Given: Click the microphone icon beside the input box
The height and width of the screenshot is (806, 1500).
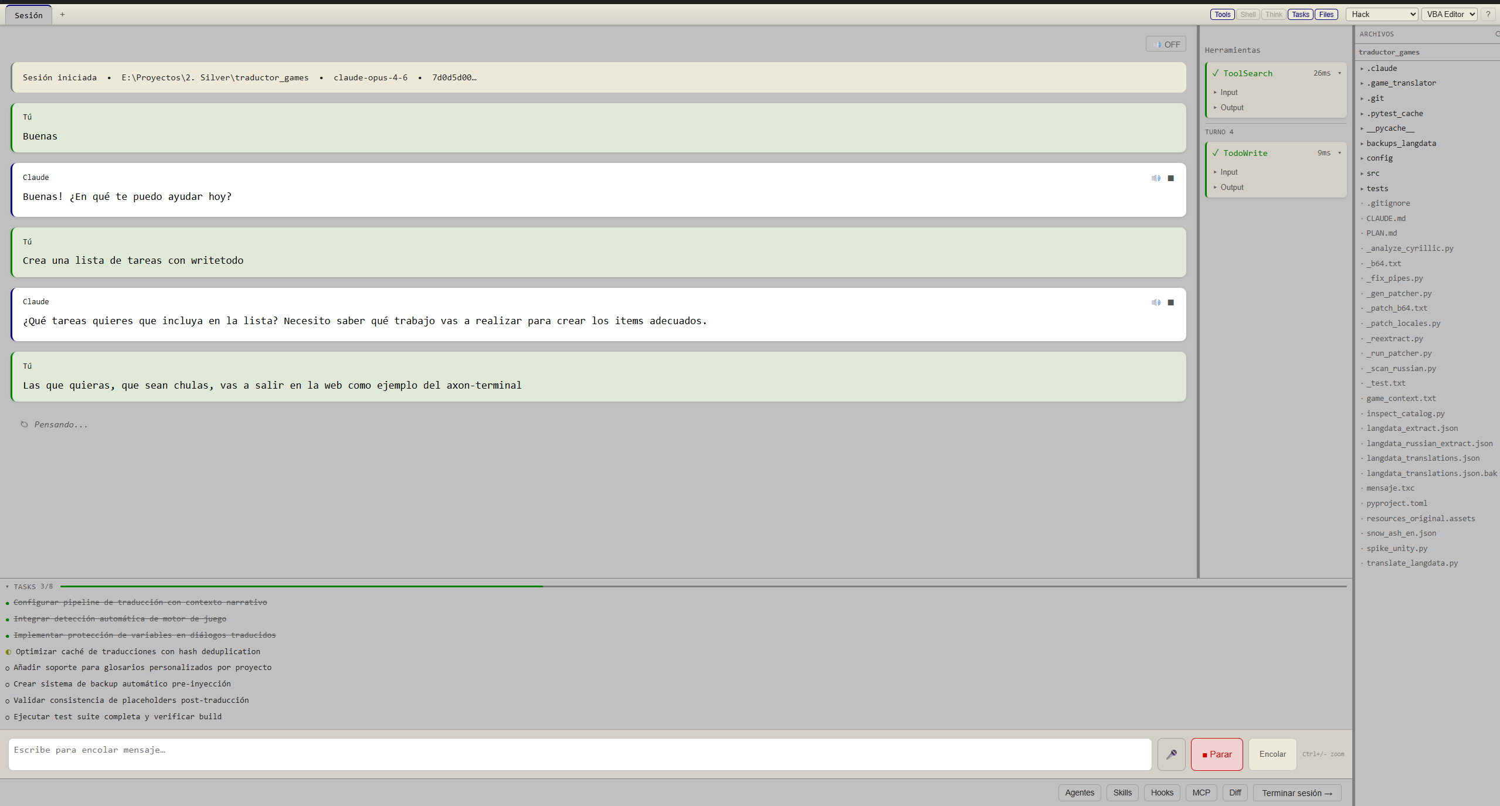Looking at the screenshot, I should (x=1170, y=754).
